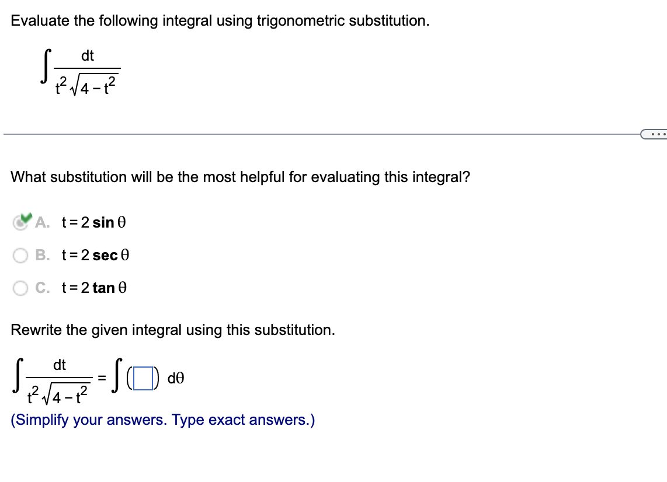667x482 pixels.
Task: Expand the hidden toolbar via the ellipsis control
Action: [657, 134]
